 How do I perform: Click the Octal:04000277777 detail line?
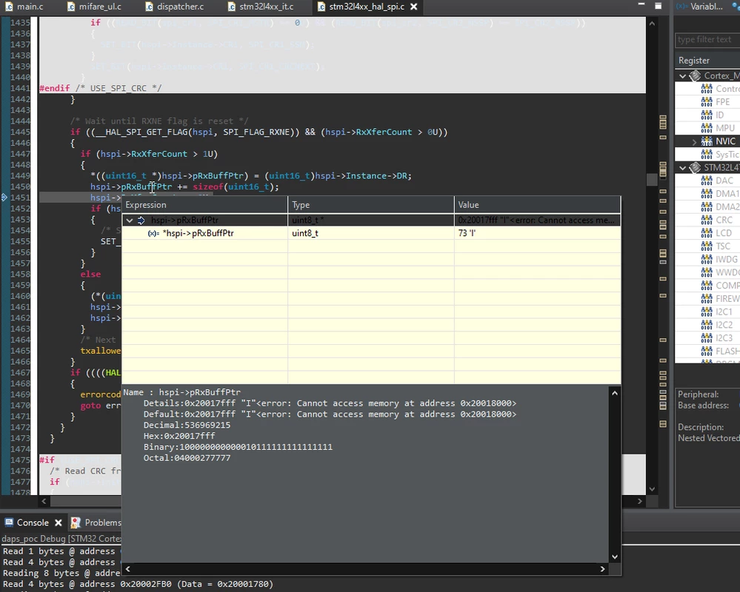(187, 458)
